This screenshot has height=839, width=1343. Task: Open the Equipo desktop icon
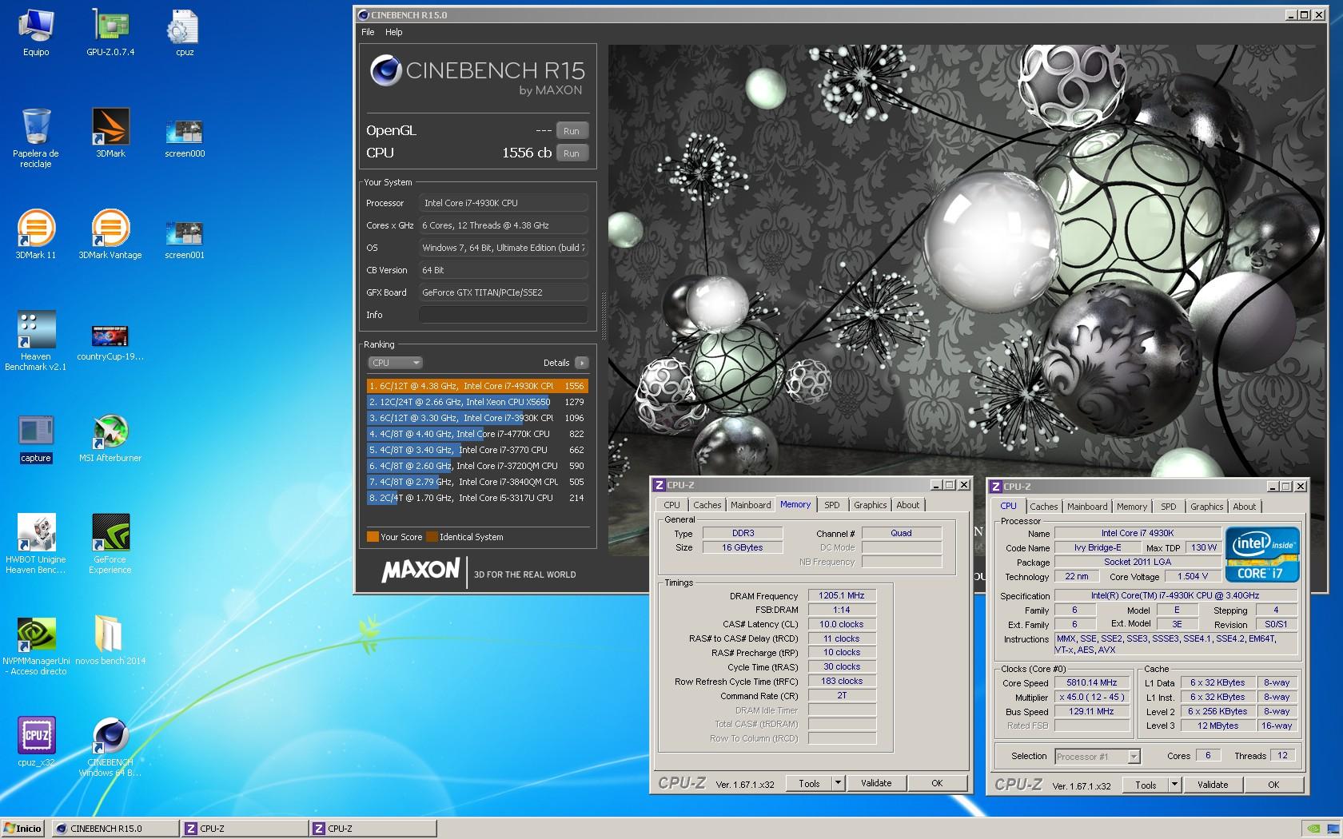[x=36, y=33]
